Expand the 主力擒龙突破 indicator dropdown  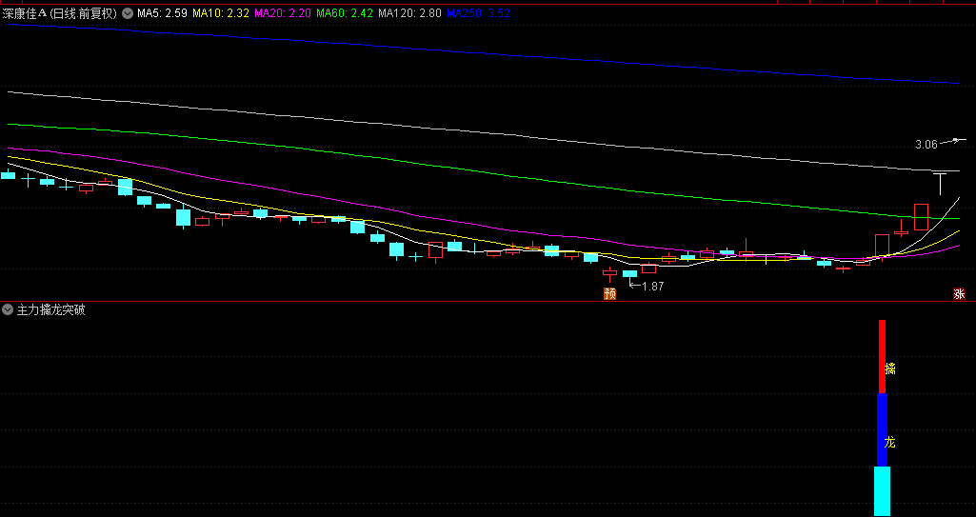pos(8,309)
